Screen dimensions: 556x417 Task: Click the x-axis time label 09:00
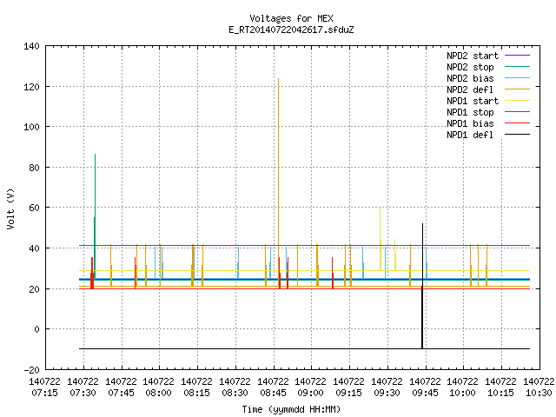coord(311,394)
